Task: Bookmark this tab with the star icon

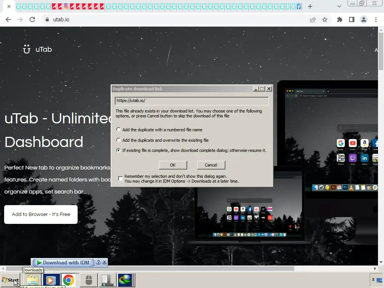Action: pyautogui.click(x=325, y=19)
